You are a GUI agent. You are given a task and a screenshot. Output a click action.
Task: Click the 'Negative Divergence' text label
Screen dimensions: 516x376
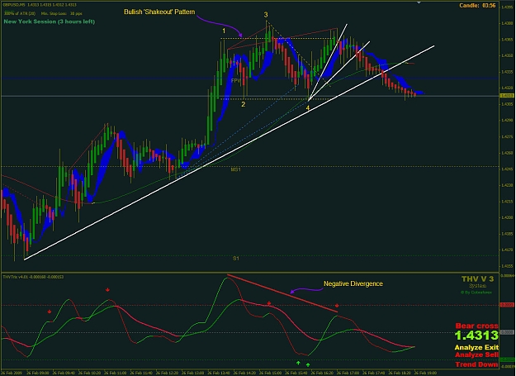click(x=353, y=283)
